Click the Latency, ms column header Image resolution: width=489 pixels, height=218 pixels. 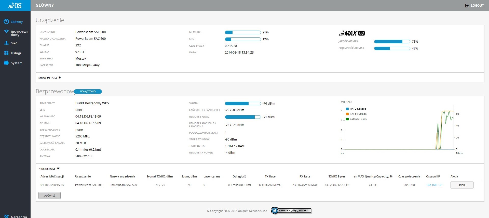[212, 176]
